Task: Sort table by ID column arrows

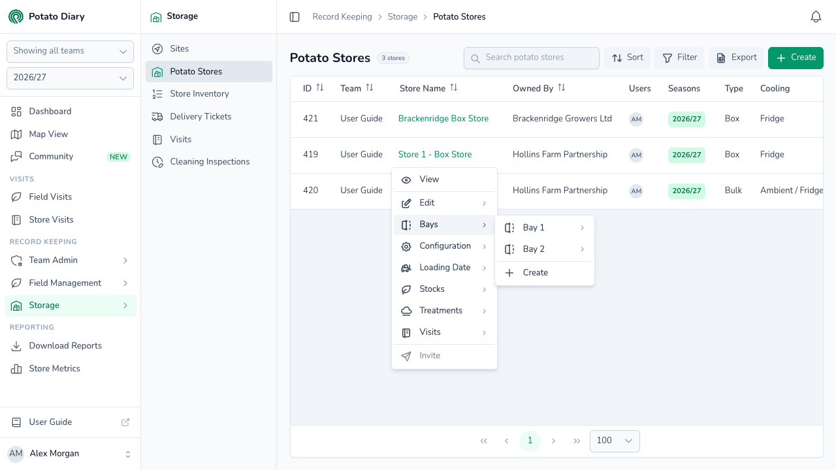Action: coord(320,87)
